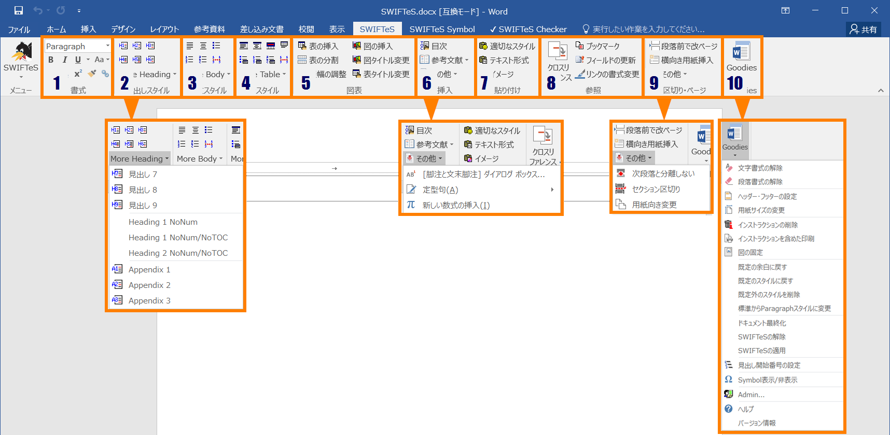Expand the 定型句(A) submenu
Image resolution: width=890 pixels, height=435 pixels.
pos(481,190)
